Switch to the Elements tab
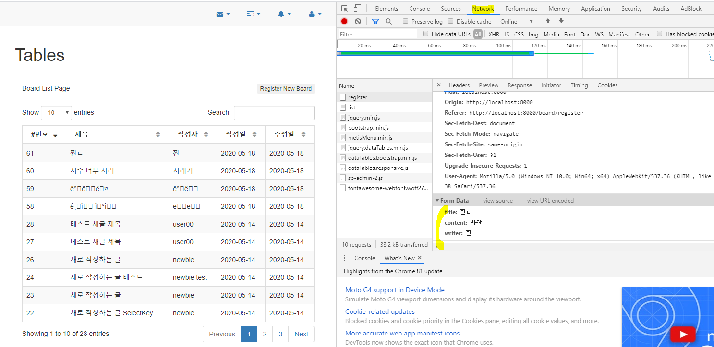The height and width of the screenshot is (347, 714). point(387,9)
